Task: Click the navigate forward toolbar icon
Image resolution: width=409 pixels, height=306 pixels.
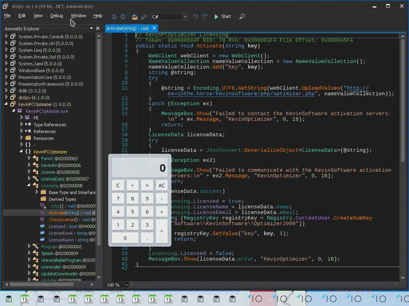Action: coord(123,17)
